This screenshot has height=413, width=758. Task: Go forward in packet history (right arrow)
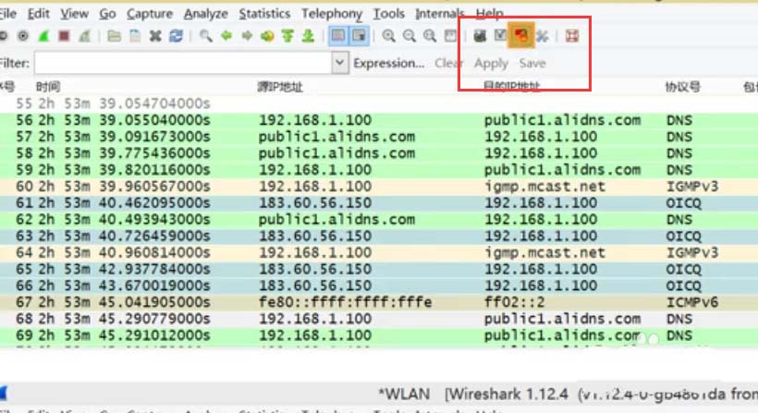pyautogui.click(x=247, y=36)
